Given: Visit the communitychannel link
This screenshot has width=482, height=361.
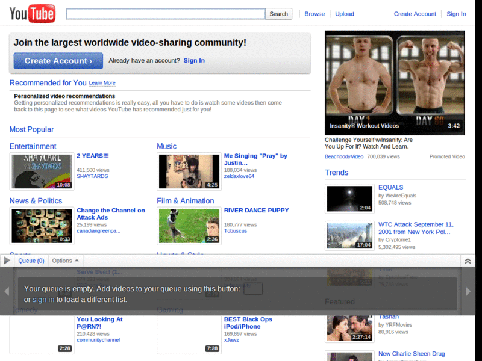Looking at the screenshot, I should coord(98,340).
